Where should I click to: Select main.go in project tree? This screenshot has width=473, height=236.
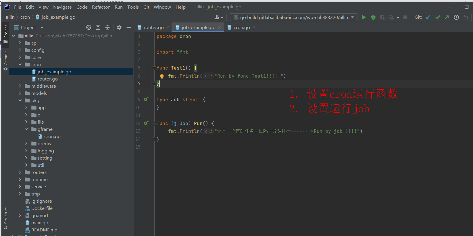(x=40, y=222)
